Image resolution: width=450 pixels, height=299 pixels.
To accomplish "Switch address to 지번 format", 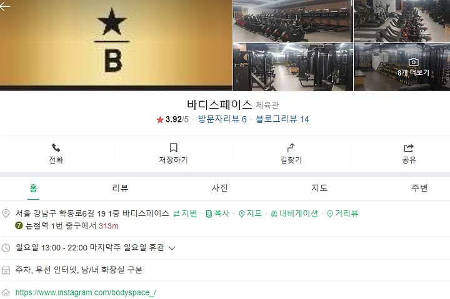I will pos(185,213).
